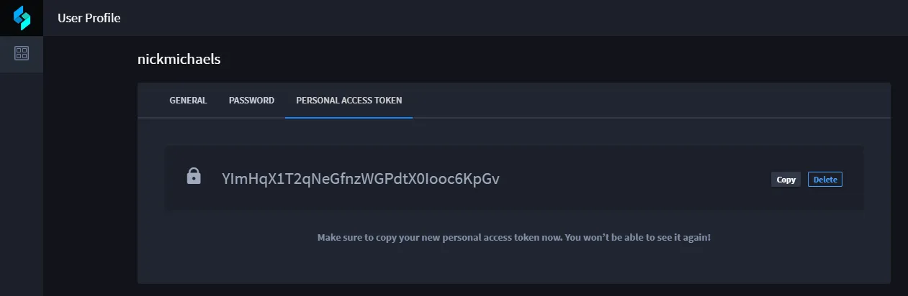The width and height of the screenshot is (908, 296).
Task: Click the User Profile page title
Action: click(x=89, y=18)
